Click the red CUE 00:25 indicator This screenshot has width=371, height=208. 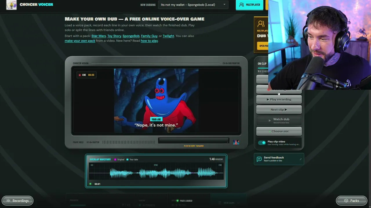86,75
